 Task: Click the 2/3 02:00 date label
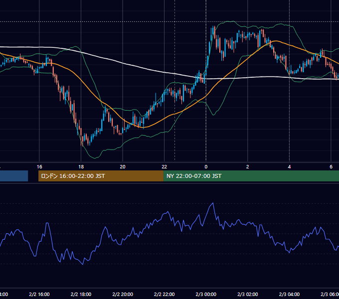(248, 294)
